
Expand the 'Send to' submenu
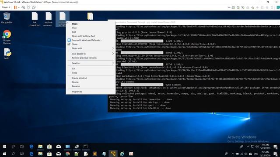pos(91,63)
